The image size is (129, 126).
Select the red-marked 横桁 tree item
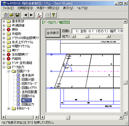tap(15, 30)
